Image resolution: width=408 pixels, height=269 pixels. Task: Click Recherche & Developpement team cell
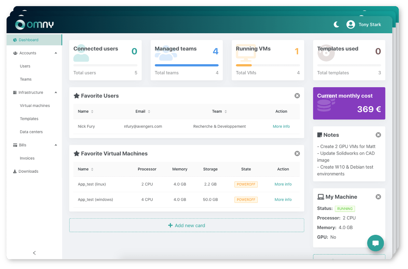click(x=219, y=126)
